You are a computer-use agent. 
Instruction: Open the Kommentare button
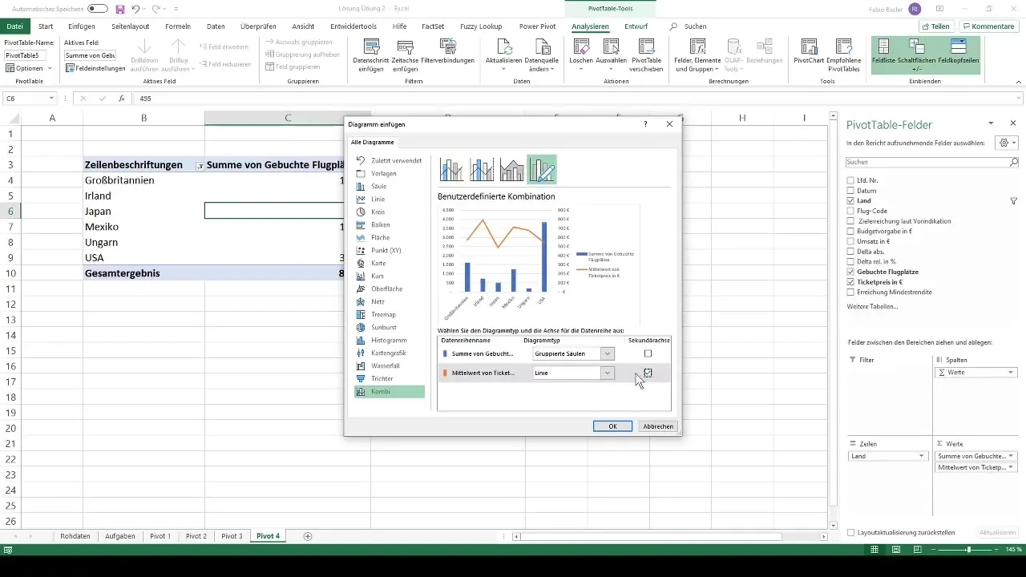click(x=988, y=26)
